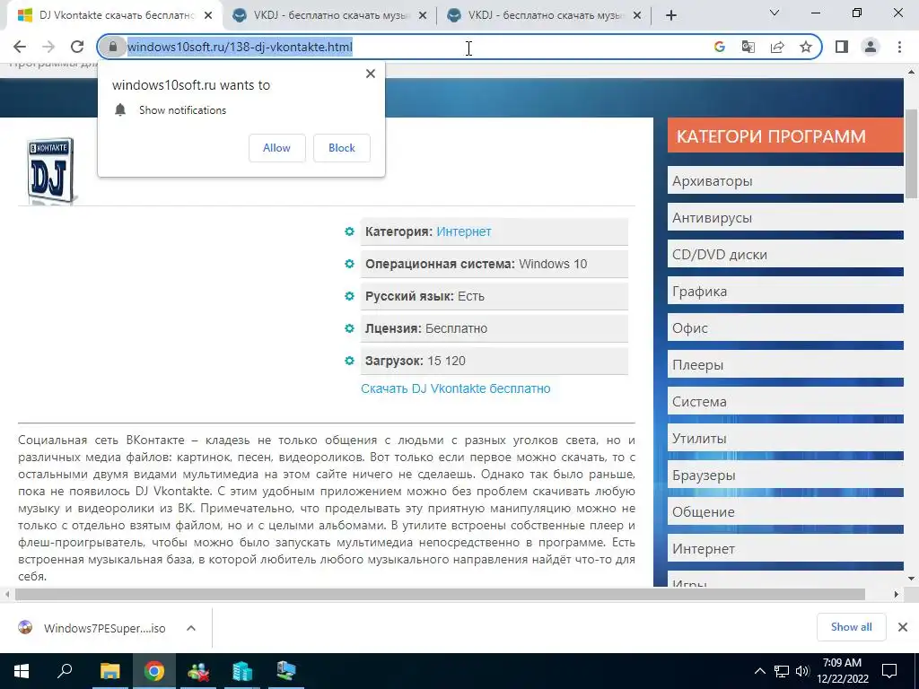This screenshot has height=689, width=919.
Task: Click the Chrome taskbar icon
Action: pos(154,671)
